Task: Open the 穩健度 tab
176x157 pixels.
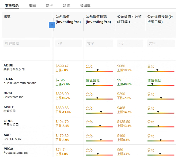Action: 85,5
